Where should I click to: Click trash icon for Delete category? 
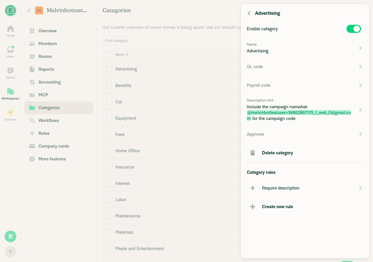pos(253,153)
